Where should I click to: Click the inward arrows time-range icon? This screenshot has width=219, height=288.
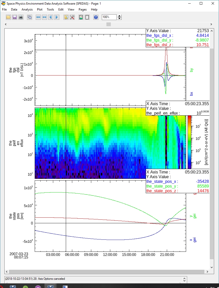click(x=38, y=17)
